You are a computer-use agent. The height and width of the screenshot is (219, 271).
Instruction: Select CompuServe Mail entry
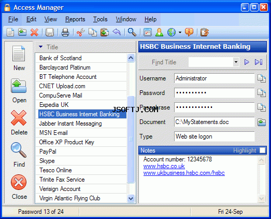pyautogui.click(x=81, y=95)
